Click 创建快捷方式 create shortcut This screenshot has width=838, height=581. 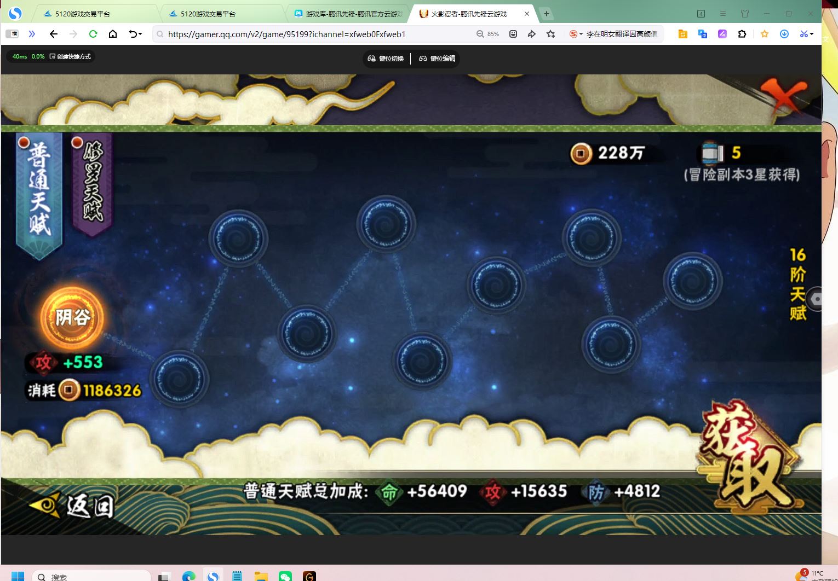click(x=71, y=56)
